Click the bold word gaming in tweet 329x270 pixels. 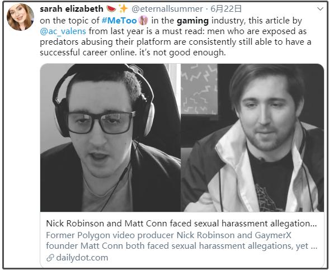[192, 21]
